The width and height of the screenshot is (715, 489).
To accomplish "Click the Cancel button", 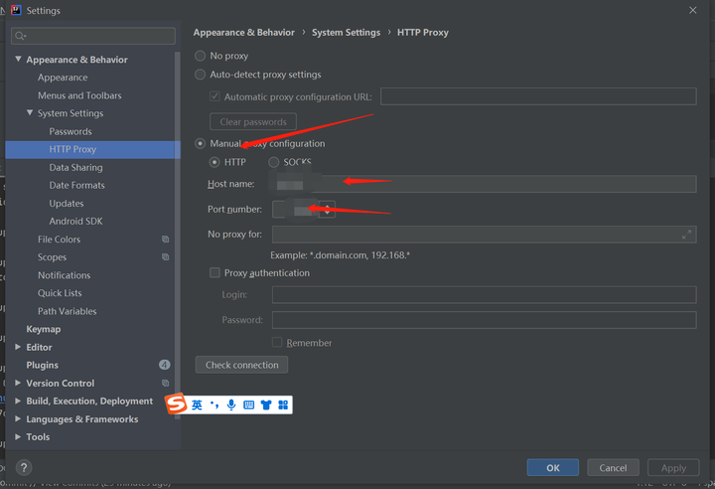I will (613, 467).
